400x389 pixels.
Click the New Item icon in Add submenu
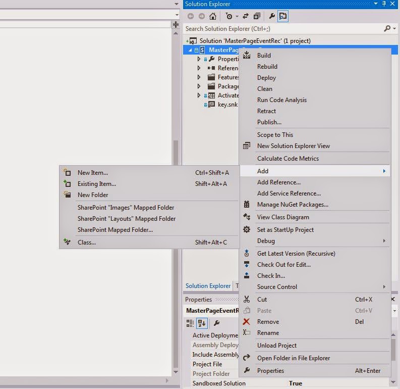click(x=67, y=172)
